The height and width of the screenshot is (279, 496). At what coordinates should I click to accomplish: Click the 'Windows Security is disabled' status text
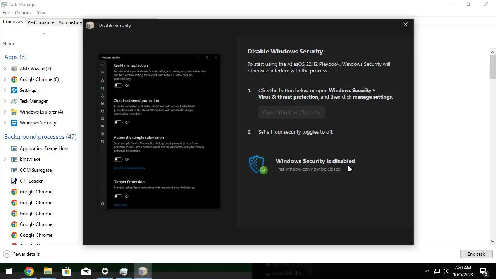pyautogui.click(x=315, y=161)
